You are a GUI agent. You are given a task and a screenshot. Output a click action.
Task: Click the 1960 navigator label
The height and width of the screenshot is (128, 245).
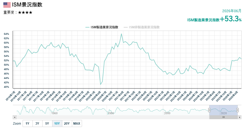point(55,113)
